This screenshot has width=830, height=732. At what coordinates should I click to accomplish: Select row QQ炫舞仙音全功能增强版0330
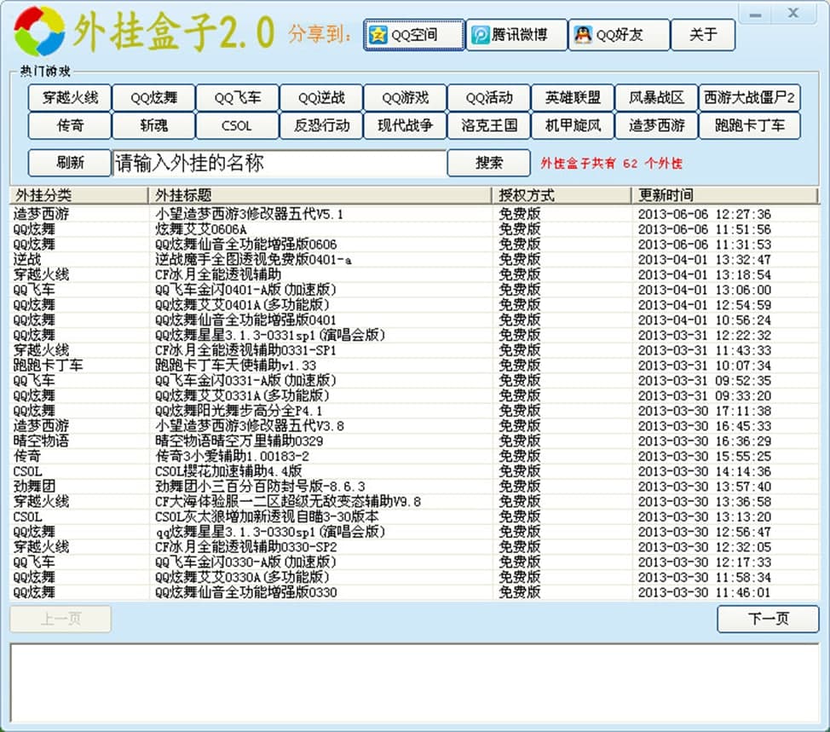414,592
